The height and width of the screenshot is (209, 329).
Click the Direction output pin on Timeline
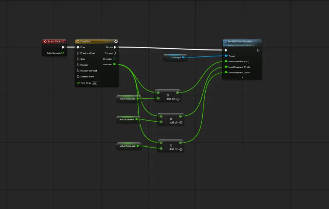(114, 59)
